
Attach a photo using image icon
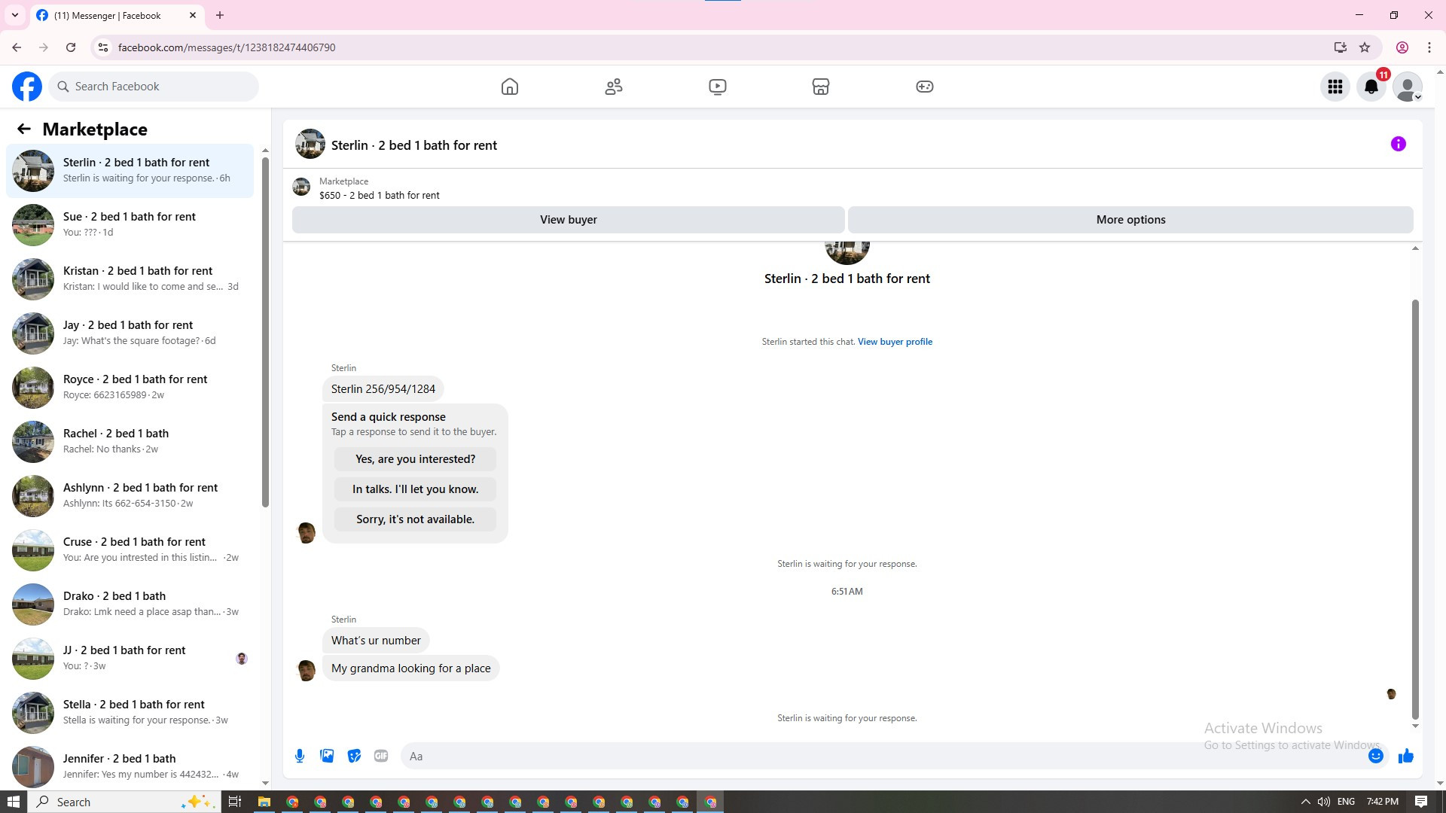point(327,756)
